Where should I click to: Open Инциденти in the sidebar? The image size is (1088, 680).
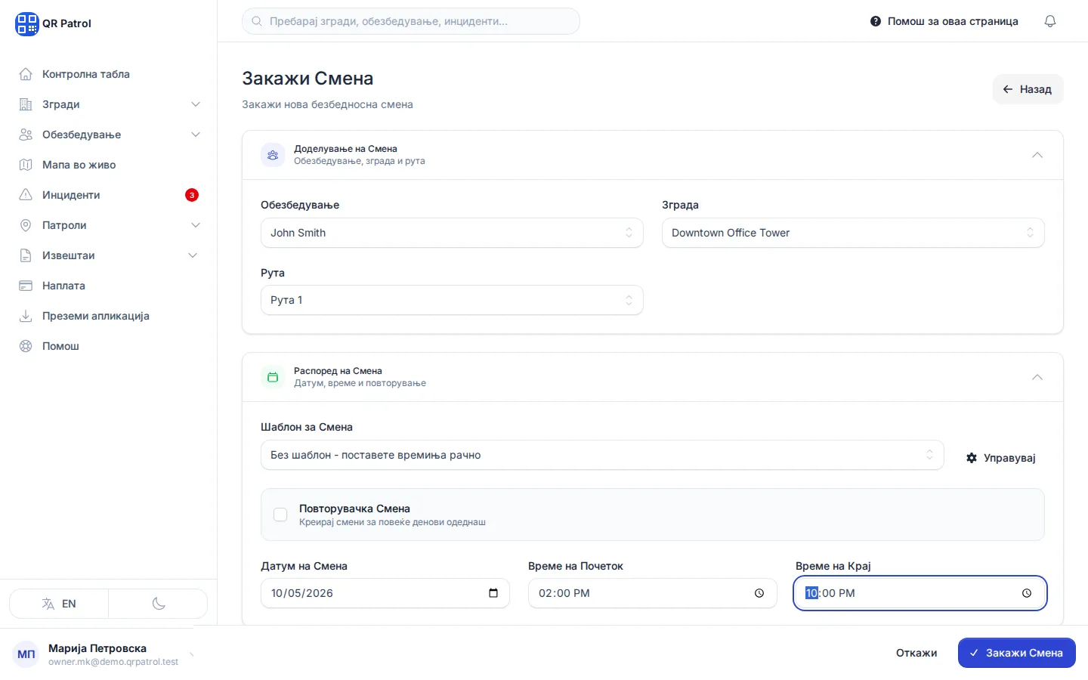pyautogui.click(x=108, y=195)
